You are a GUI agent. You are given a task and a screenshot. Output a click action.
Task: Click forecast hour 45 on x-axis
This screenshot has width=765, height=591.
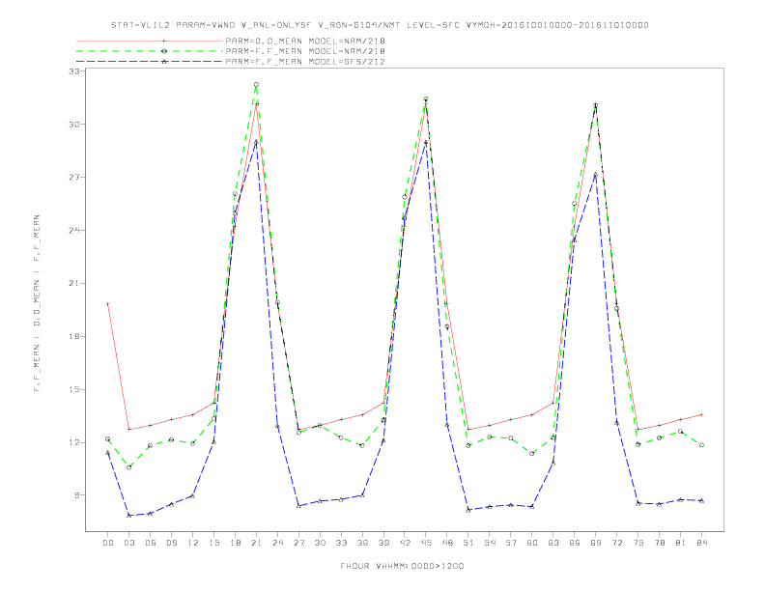click(x=426, y=543)
